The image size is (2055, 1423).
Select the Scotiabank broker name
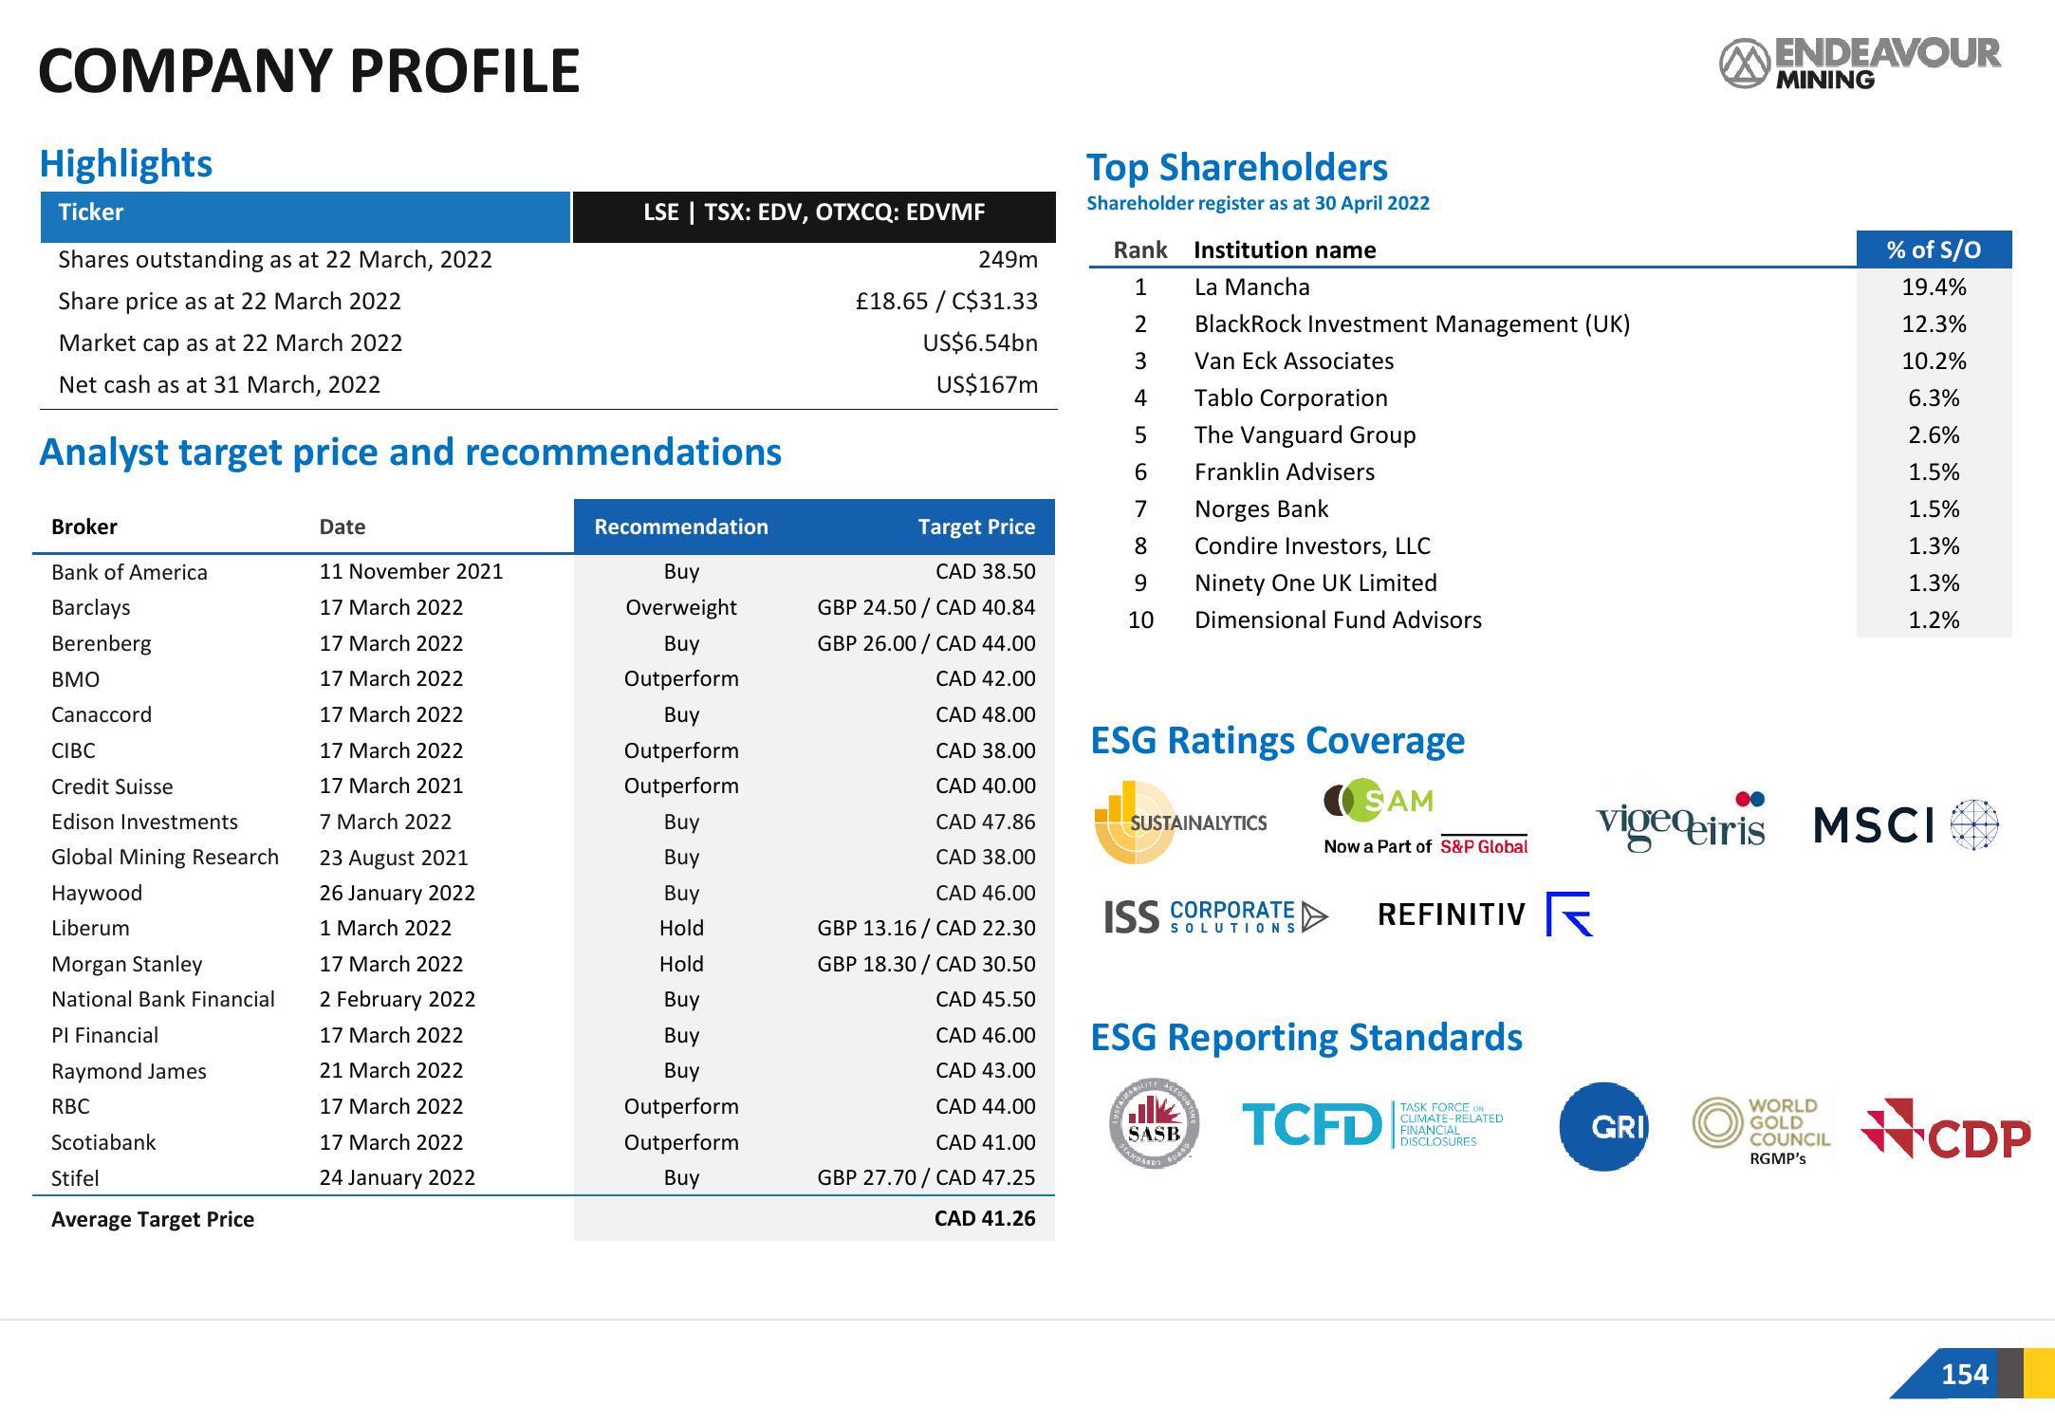point(103,1142)
